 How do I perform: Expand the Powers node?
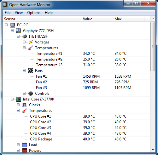pos(18,151)
